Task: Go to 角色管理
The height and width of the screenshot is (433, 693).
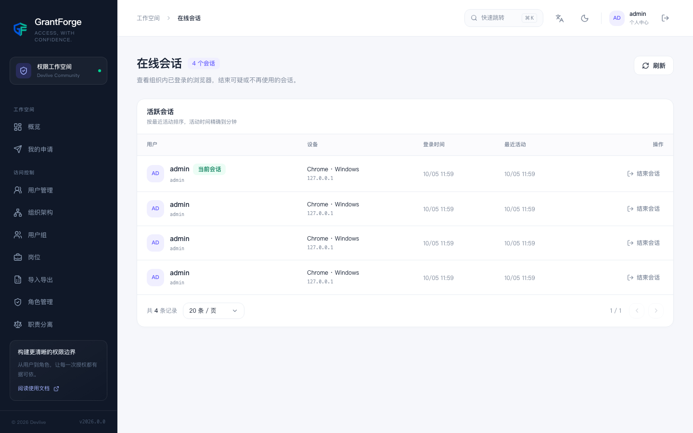Action: [x=58, y=302]
